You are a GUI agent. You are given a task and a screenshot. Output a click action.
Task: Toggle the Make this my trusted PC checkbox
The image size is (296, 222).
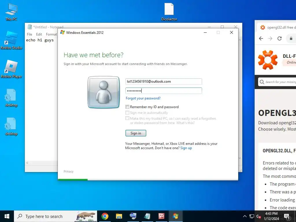click(127, 118)
